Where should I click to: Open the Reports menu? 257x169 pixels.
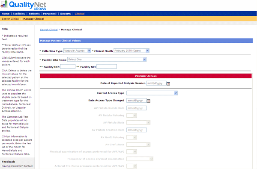66,14
